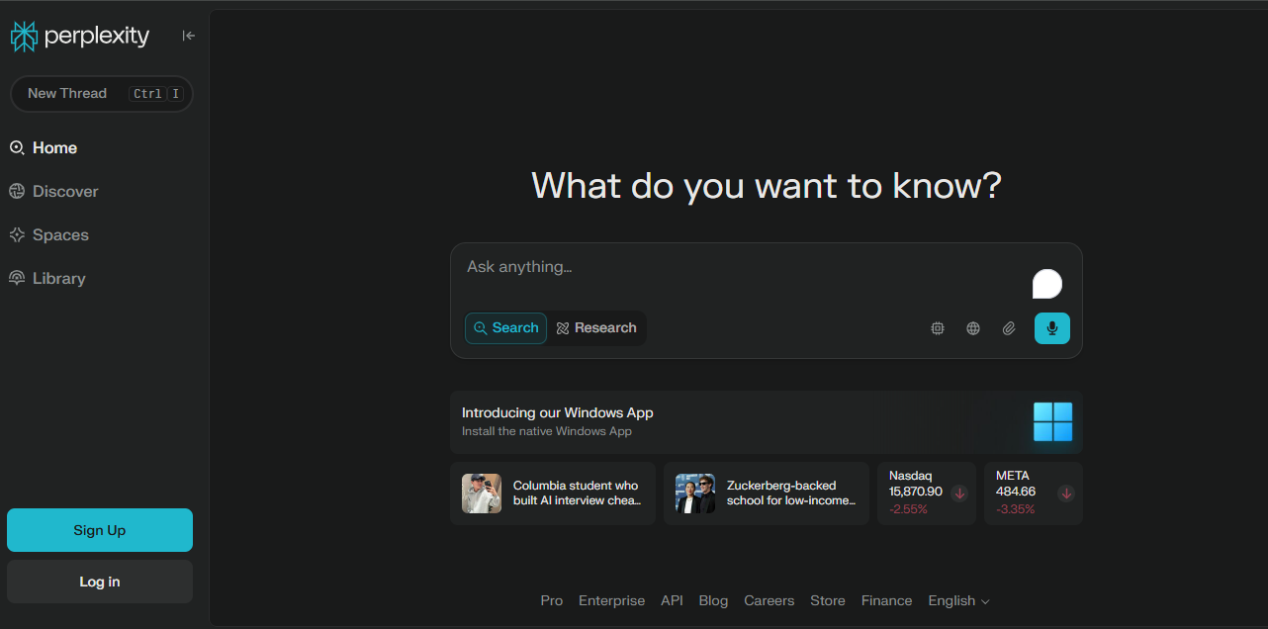
Task: Open the API footer link
Action: [x=672, y=600]
